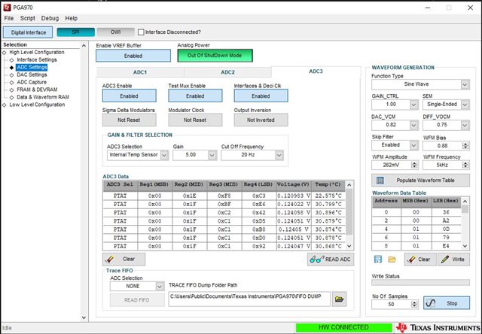Open the Debug menu
482x334 pixels.
click(x=50, y=18)
